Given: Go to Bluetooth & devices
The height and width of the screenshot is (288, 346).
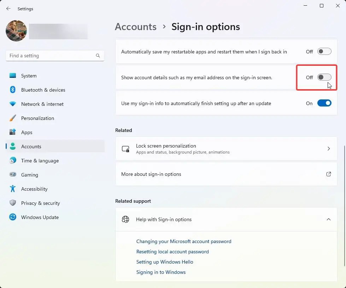Looking at the screenshot, I should click(55, 90).
